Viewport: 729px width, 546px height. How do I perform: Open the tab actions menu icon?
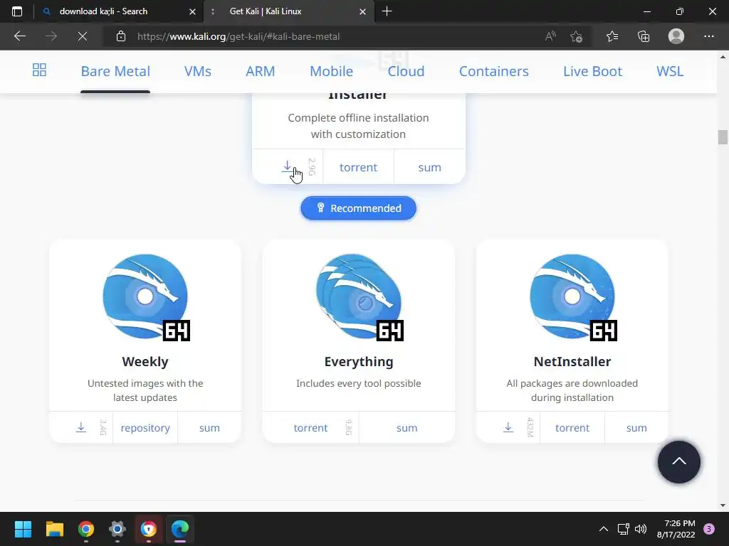point(17,11)
